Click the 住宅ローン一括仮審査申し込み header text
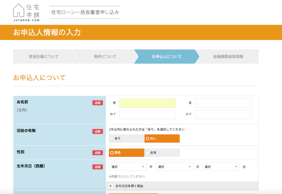The width and height of the screenshot is (282, 194). tap(85, 12)
